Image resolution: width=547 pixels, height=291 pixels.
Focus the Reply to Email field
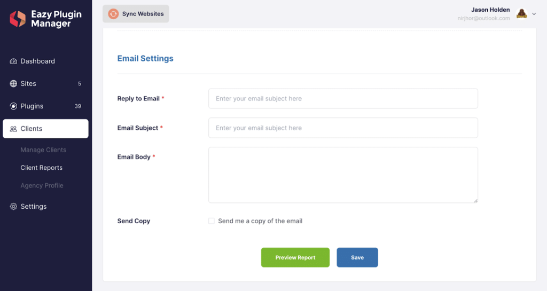click(343, 99)
